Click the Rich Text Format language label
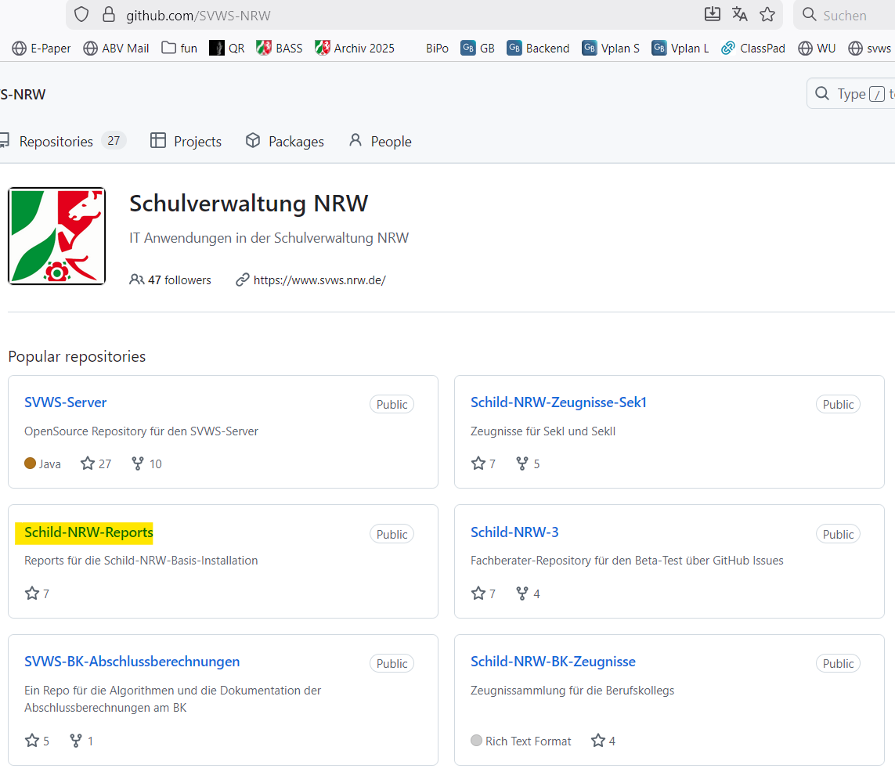Screen dimensions: 895x772 click(521, 741)
